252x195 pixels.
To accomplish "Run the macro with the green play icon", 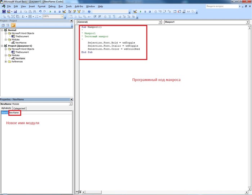I will 50,11.
